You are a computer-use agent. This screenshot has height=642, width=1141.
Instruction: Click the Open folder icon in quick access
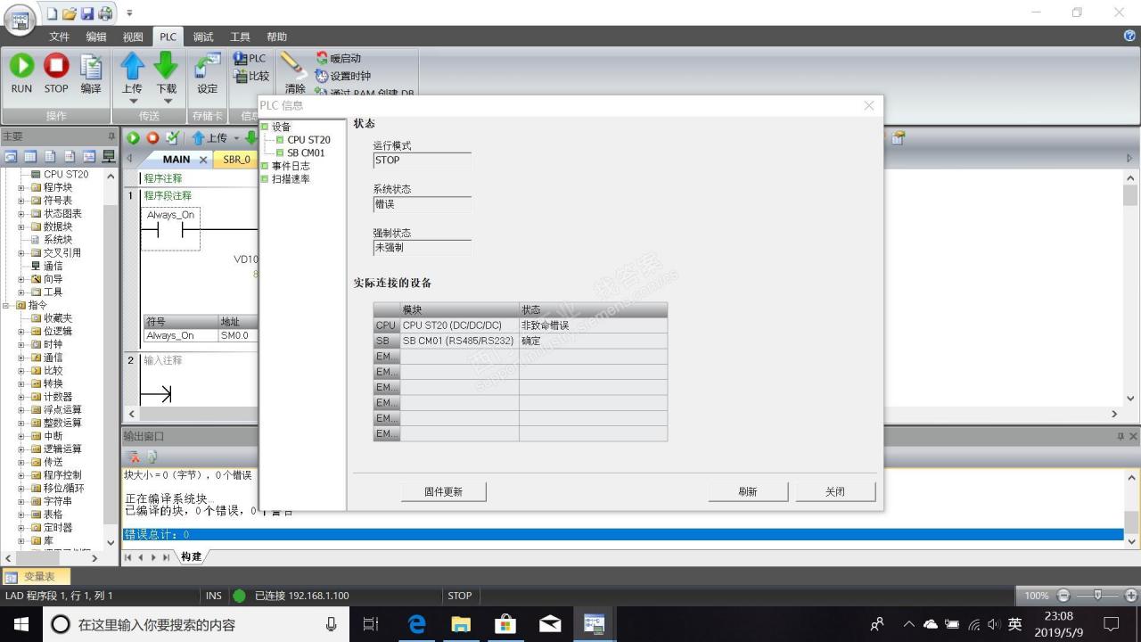(70, 12)
